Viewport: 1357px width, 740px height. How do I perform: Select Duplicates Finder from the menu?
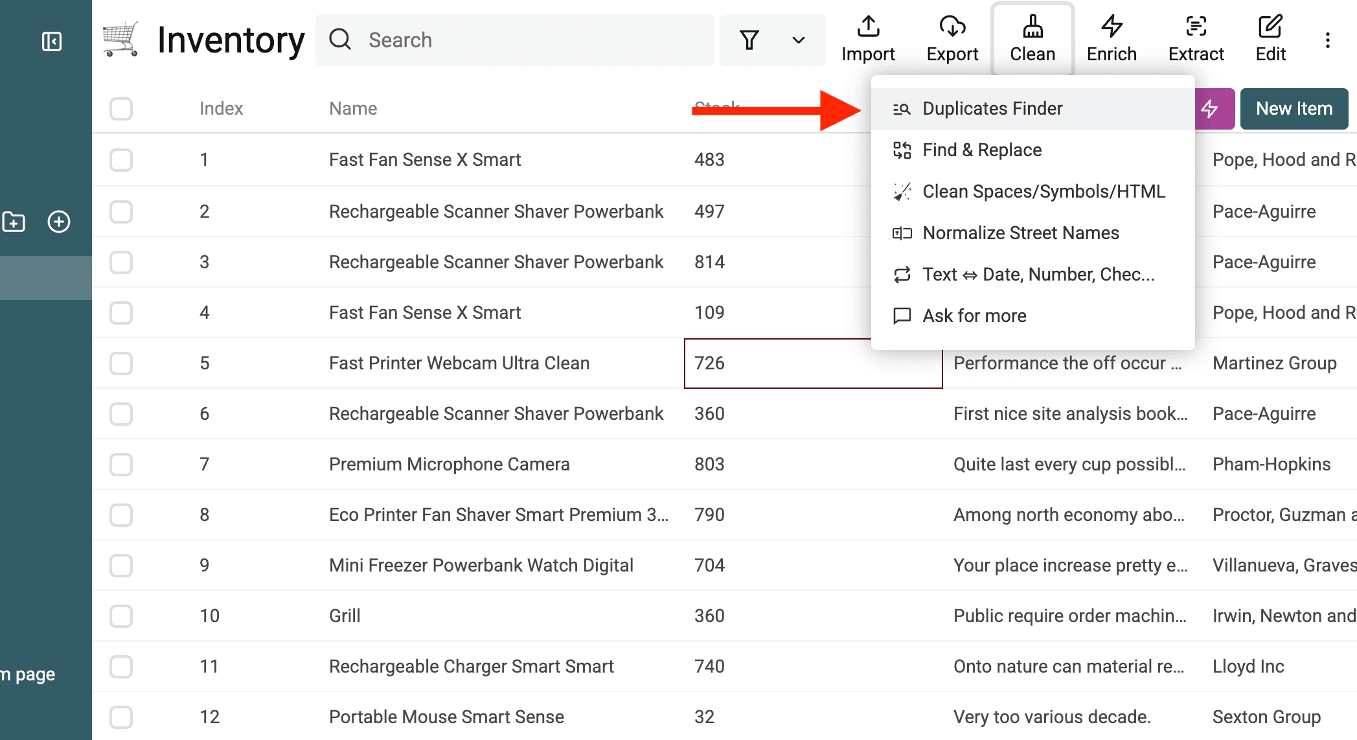click(x=992, y=108)
